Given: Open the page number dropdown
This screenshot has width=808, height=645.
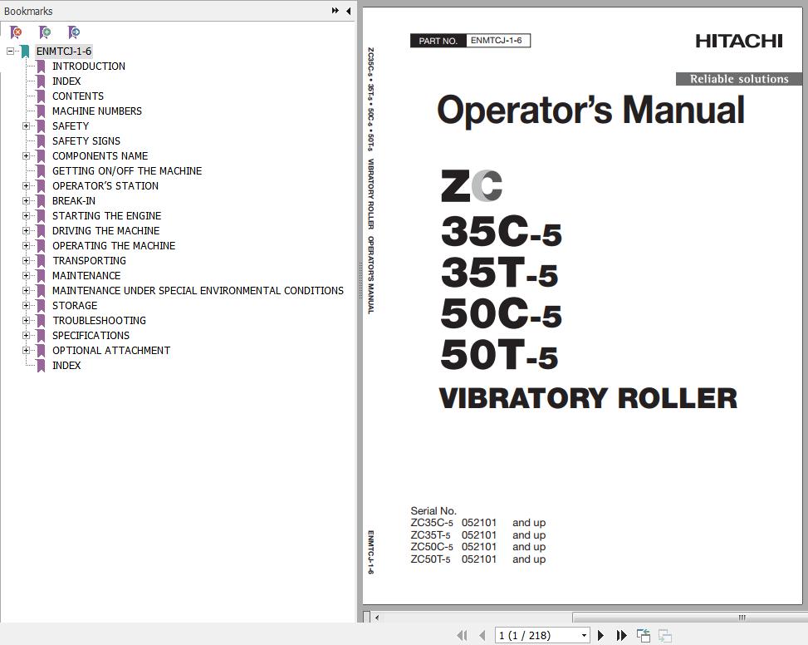Looking at the screenshot, I should [584, 635].
